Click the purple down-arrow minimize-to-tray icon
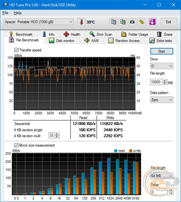This screenshot has height=202, width=181. [152, 22]
